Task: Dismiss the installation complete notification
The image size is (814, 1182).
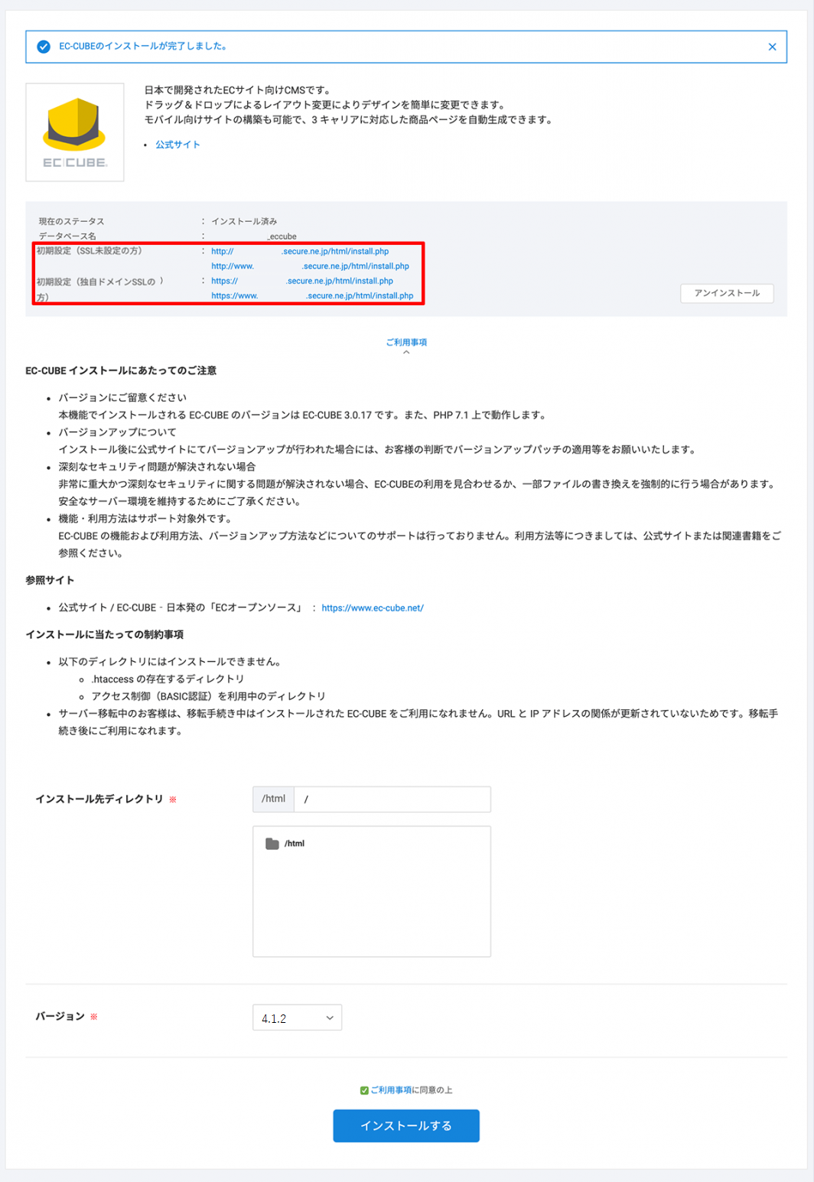Action: pyautogui.click(x=772, y=47)
